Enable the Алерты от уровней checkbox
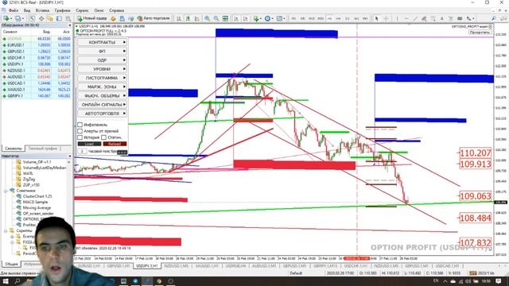The width and height of the screenshot is (509, 286). (x=80, y=131)
